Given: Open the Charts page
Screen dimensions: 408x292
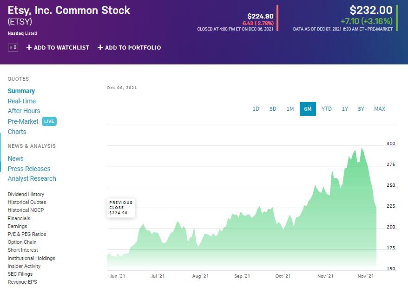Looking at the screenshot, I should [17, 132].
